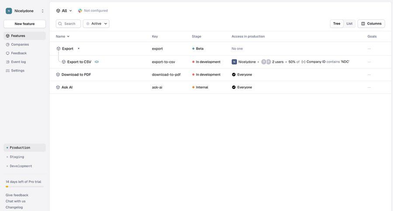Click the Columns layout icon
Viewport: 393px width, 211px height.
[363, 24]
